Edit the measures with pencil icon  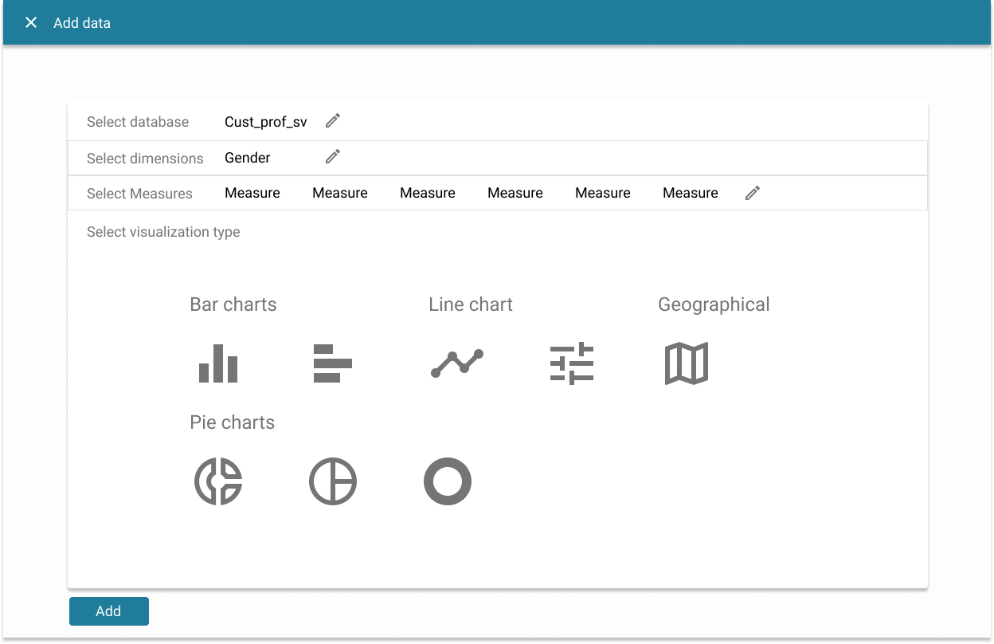coord(753,193)
